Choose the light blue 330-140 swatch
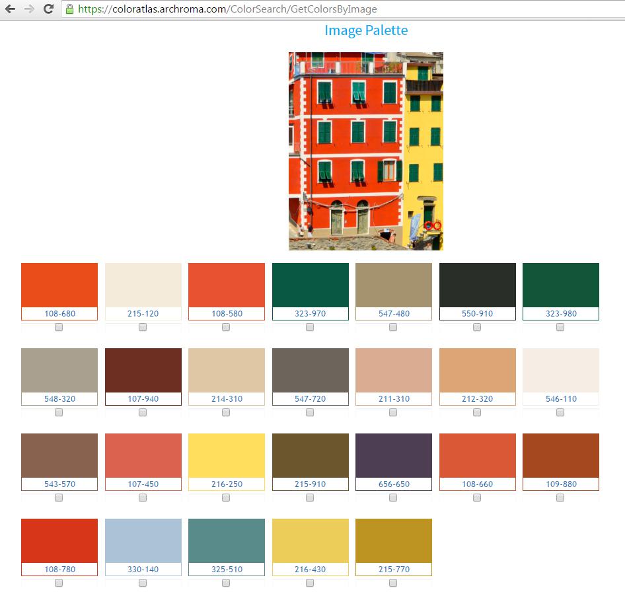Image resolution: width=625 pixels, height=596 pixels. coord(143,540)
